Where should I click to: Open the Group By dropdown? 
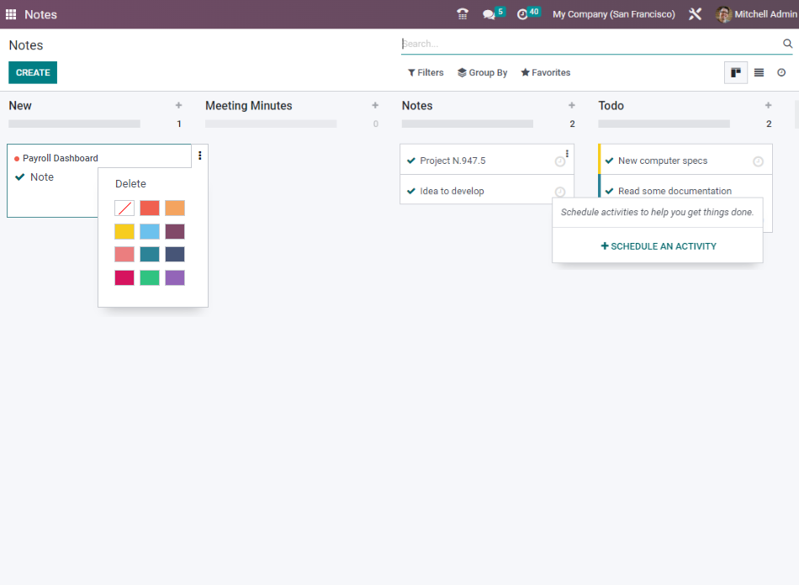pyautogui.click(x=482, y=73)
